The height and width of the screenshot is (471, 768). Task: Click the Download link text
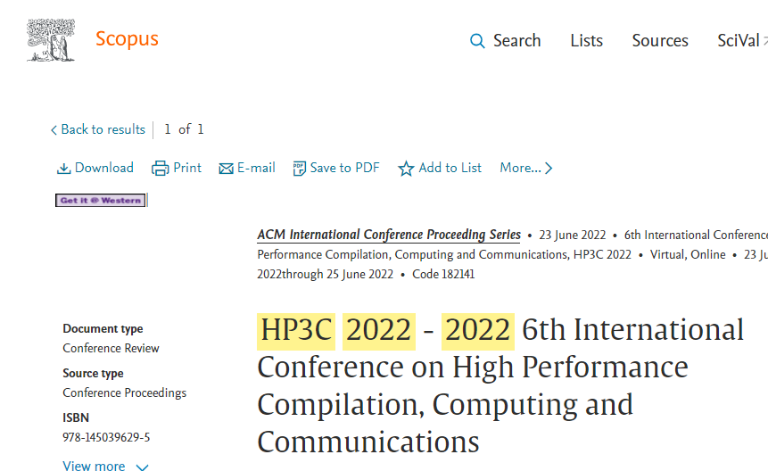pyautogui.click(x=103, y=168)
